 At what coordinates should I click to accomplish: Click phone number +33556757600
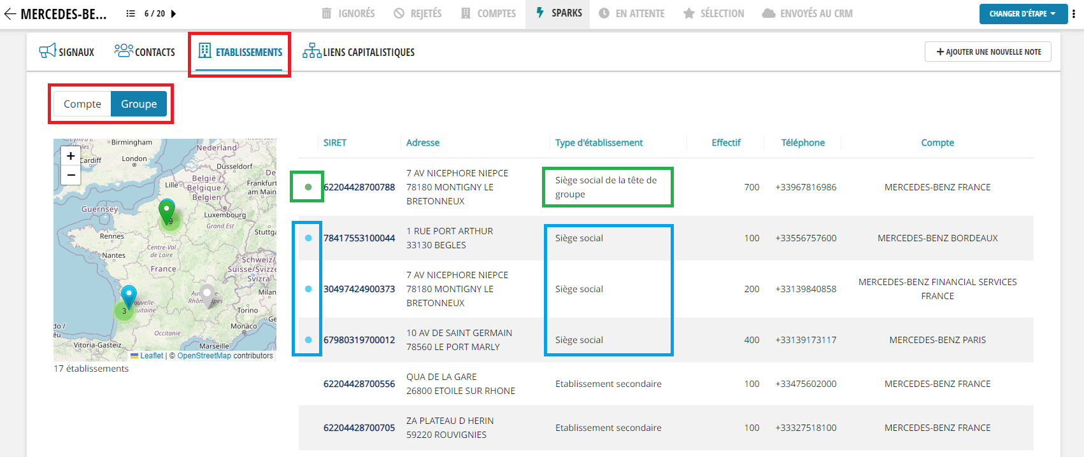point(806,238)
